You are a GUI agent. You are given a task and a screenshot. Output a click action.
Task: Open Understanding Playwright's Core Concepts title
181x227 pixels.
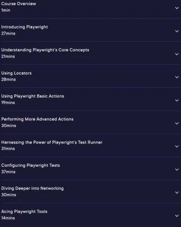pos(45,50)
